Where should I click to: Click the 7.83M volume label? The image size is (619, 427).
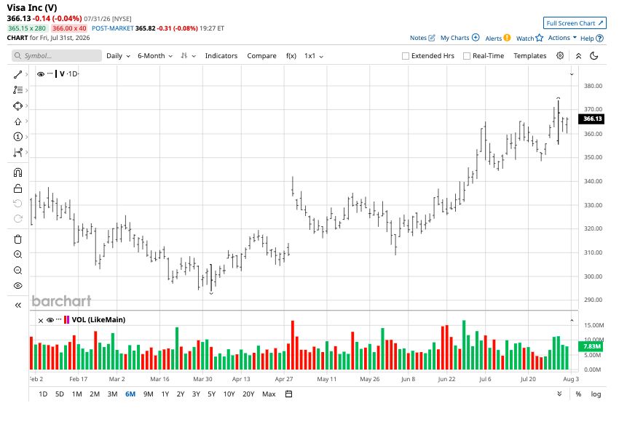591,346
